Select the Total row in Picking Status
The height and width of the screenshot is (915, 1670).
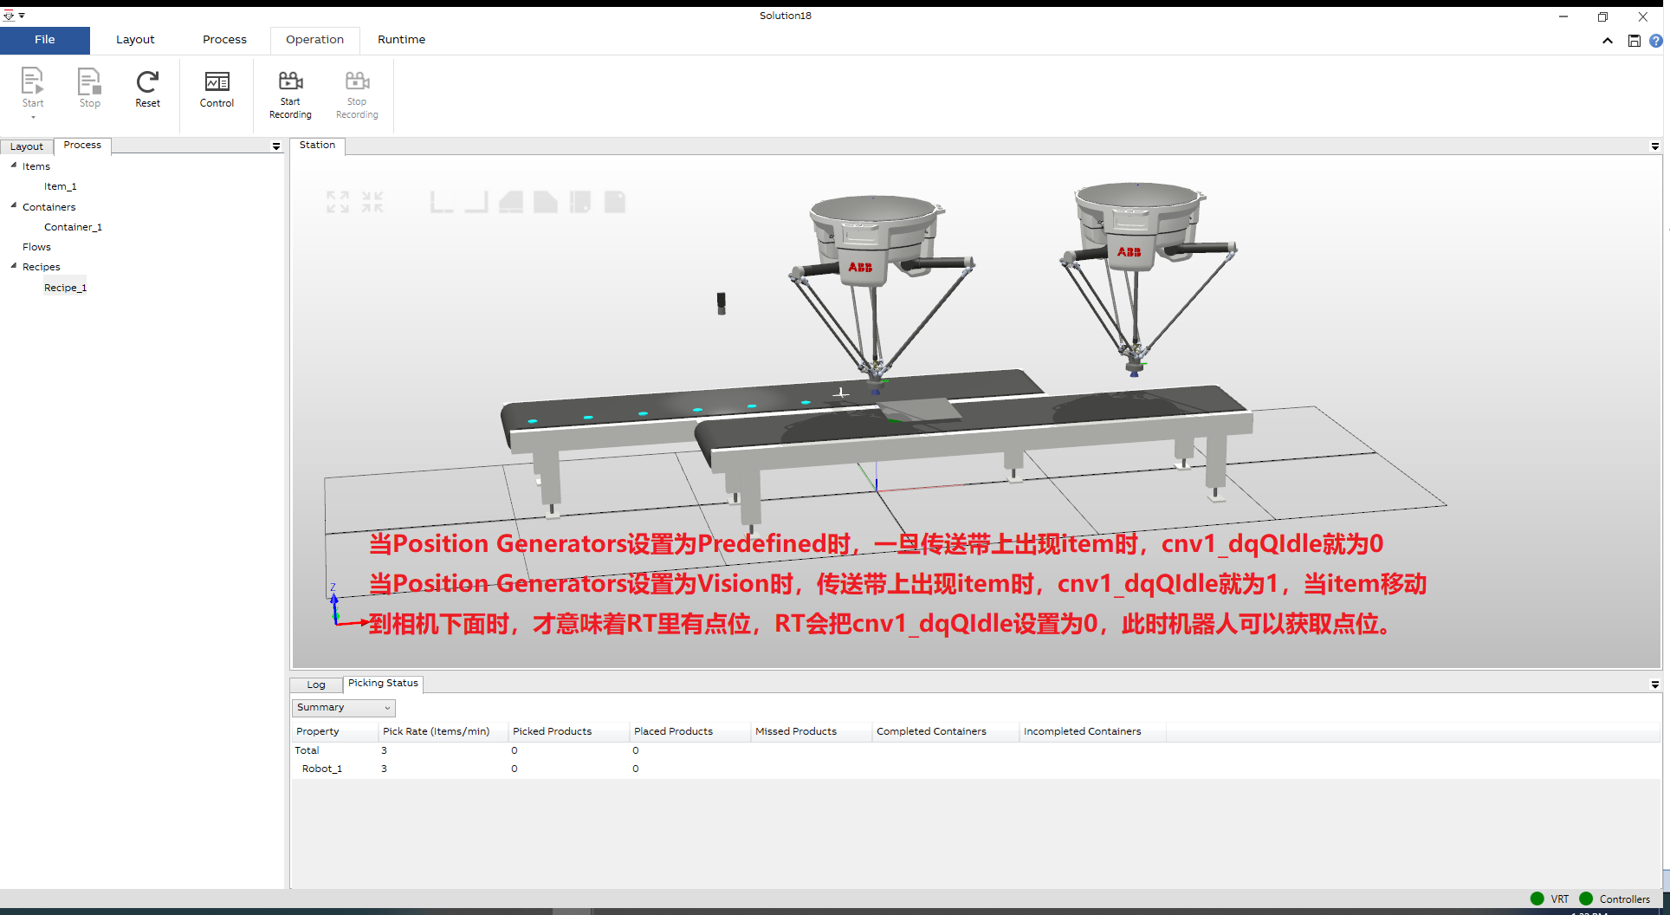click(976, 751)
